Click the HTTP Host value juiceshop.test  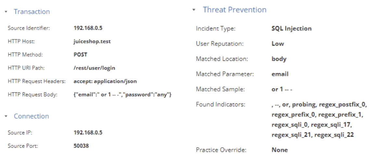(92, 41)
